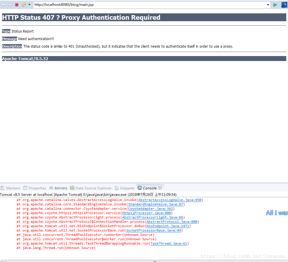Image resolution: width=288 pixels, height=262 pixels.
Task: Click the browser back arrow icon
Action: click(x=3, y=5)
